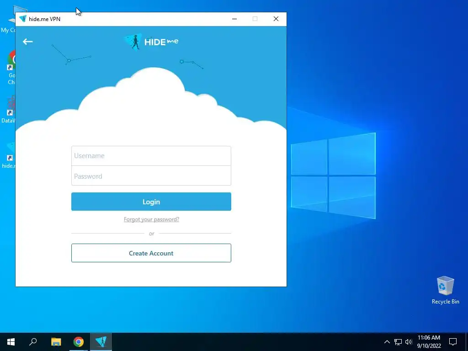Viewport: 468px width, 351px height.
Task: Open the Forgot your password link
Action: point(151,219)
